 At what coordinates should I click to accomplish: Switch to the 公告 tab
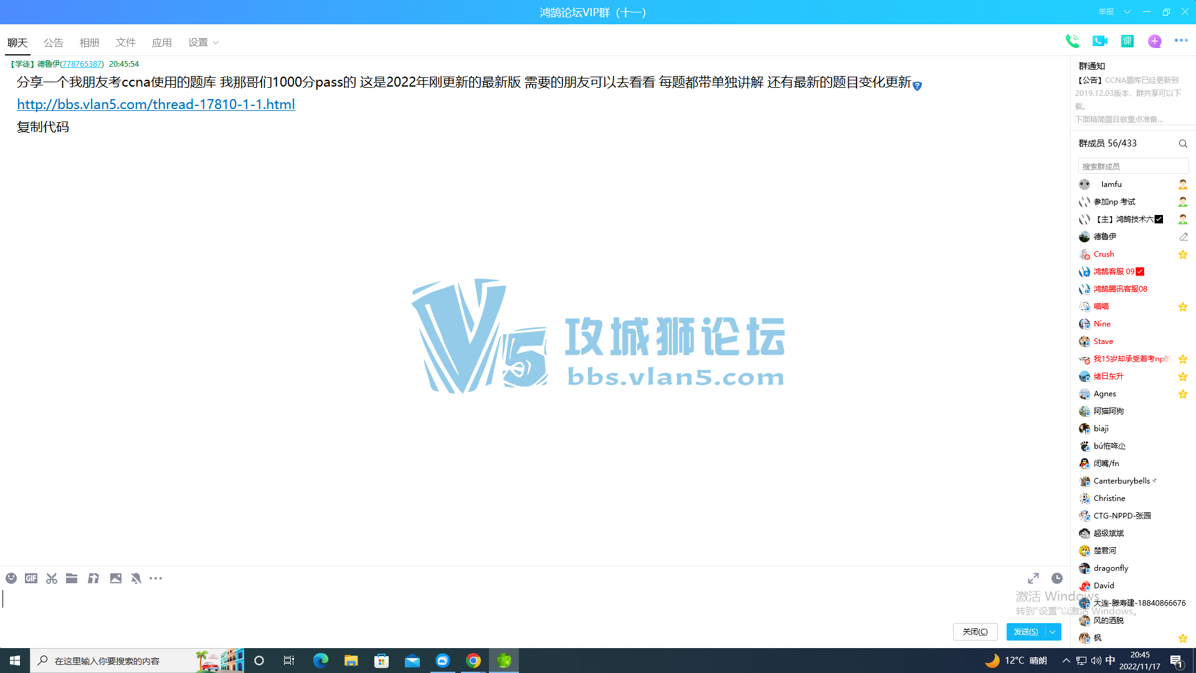point(53,42)
